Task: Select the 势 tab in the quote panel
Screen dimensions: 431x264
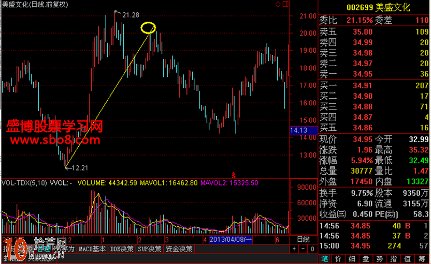Action: [x=380, y=259]
